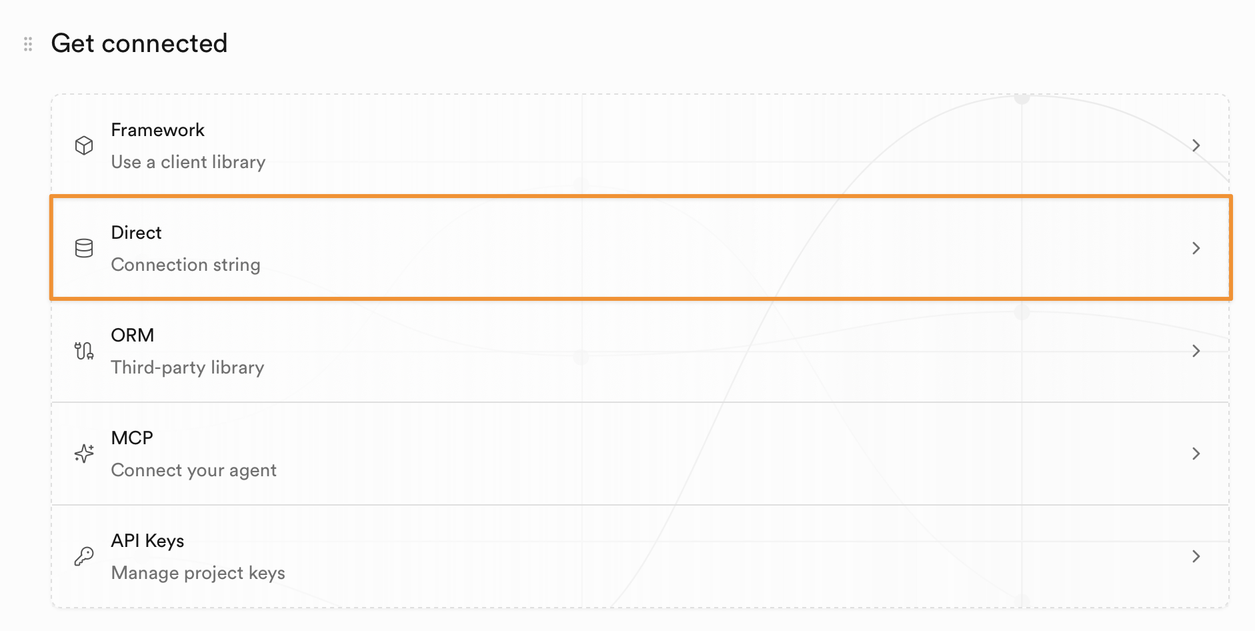Open the ORM option title
Image resolution: width=1255 pixels, height=631 pixels.
(x=132, y=336)
